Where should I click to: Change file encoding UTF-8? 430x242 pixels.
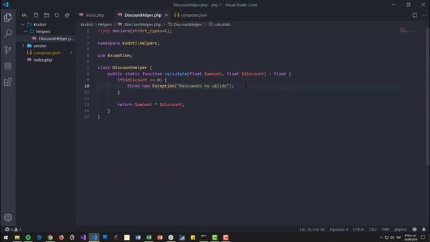[x=358, y=229]
